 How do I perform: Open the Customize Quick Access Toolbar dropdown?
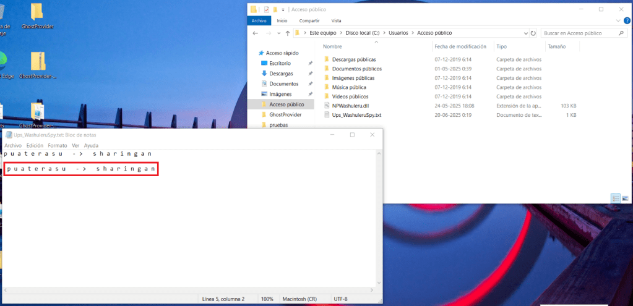point(283,9)
